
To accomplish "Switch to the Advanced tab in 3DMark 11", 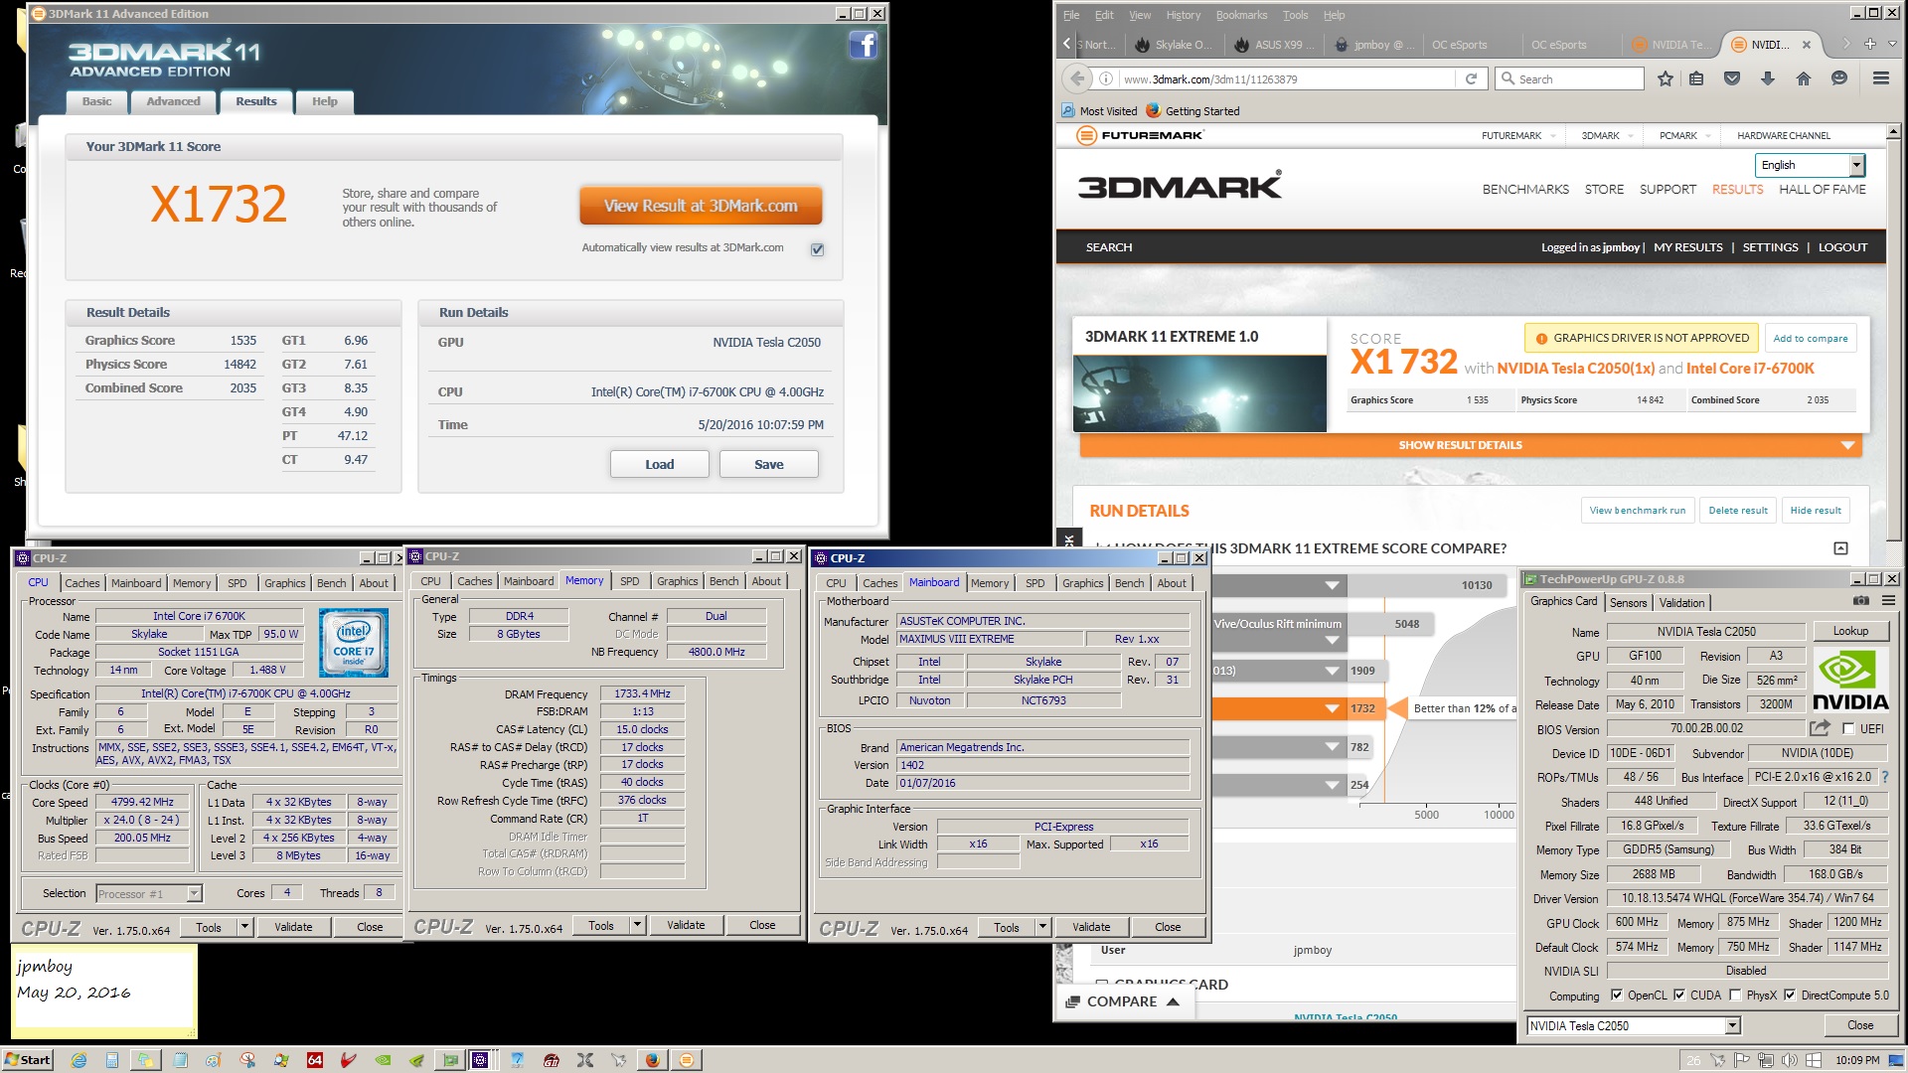I will pos(173,101).
